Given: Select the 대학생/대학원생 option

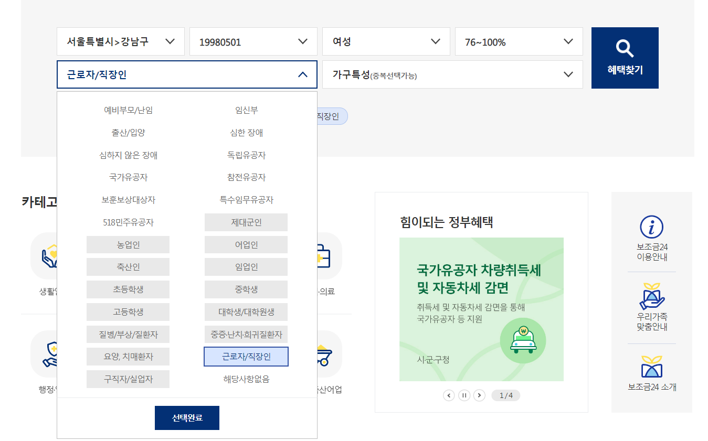Looking at the screenshot, I should 246,312.
